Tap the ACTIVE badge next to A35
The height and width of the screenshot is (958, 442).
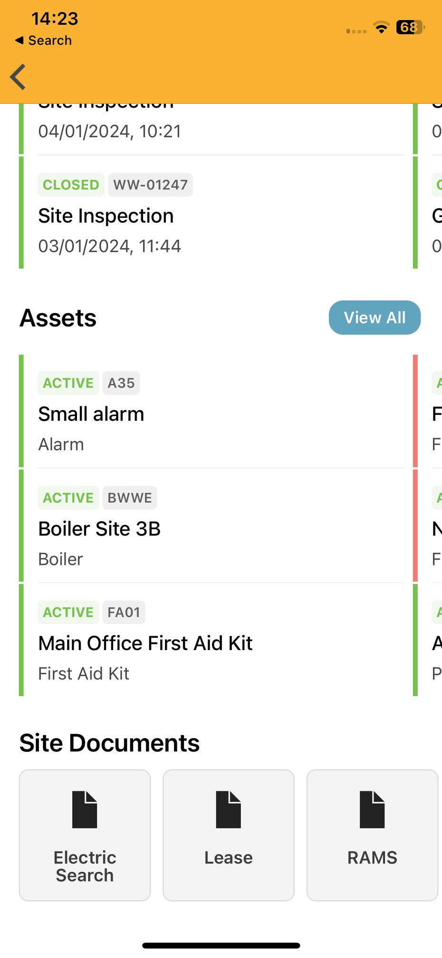pos(67,383)
